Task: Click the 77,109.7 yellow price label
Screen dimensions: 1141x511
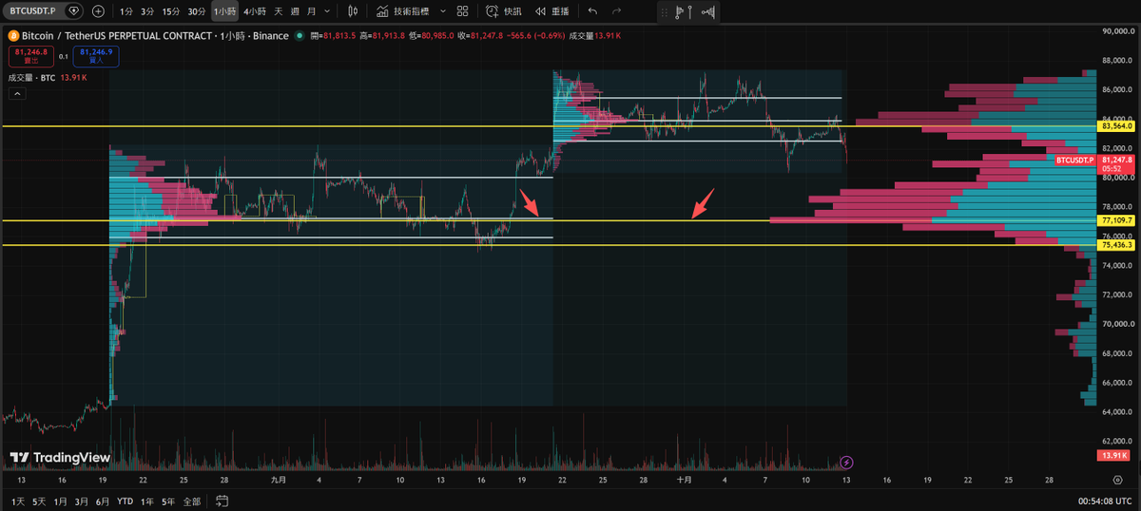Action: 1118,220
